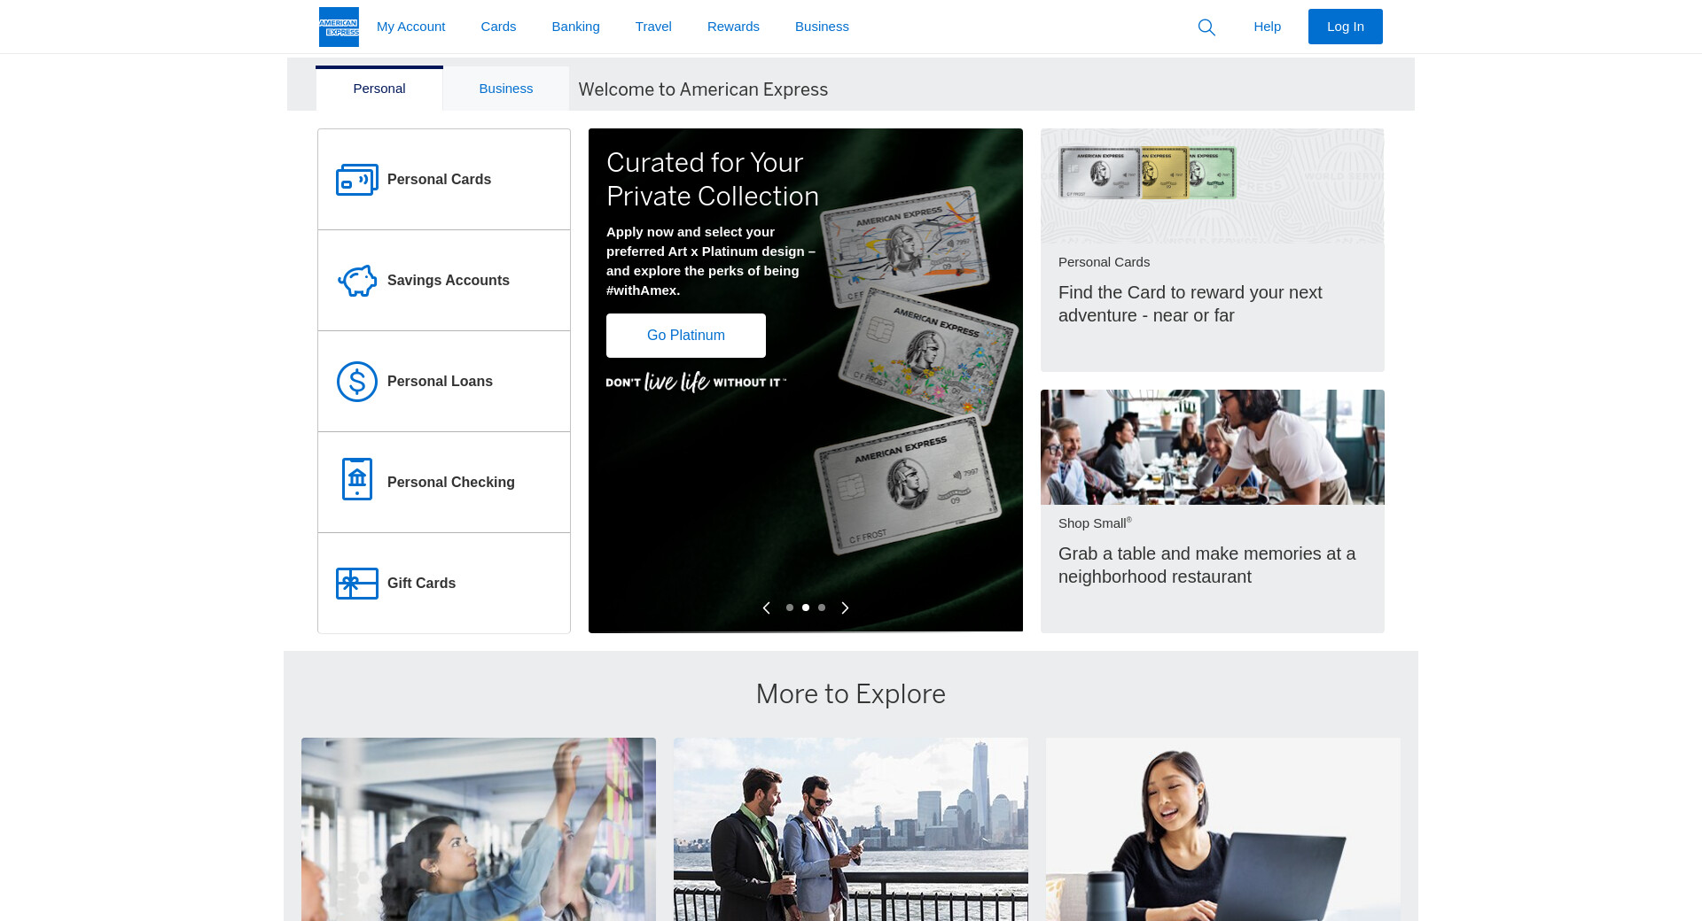
Task: Switch to the Business tab
Action: (x=505, y=89)
